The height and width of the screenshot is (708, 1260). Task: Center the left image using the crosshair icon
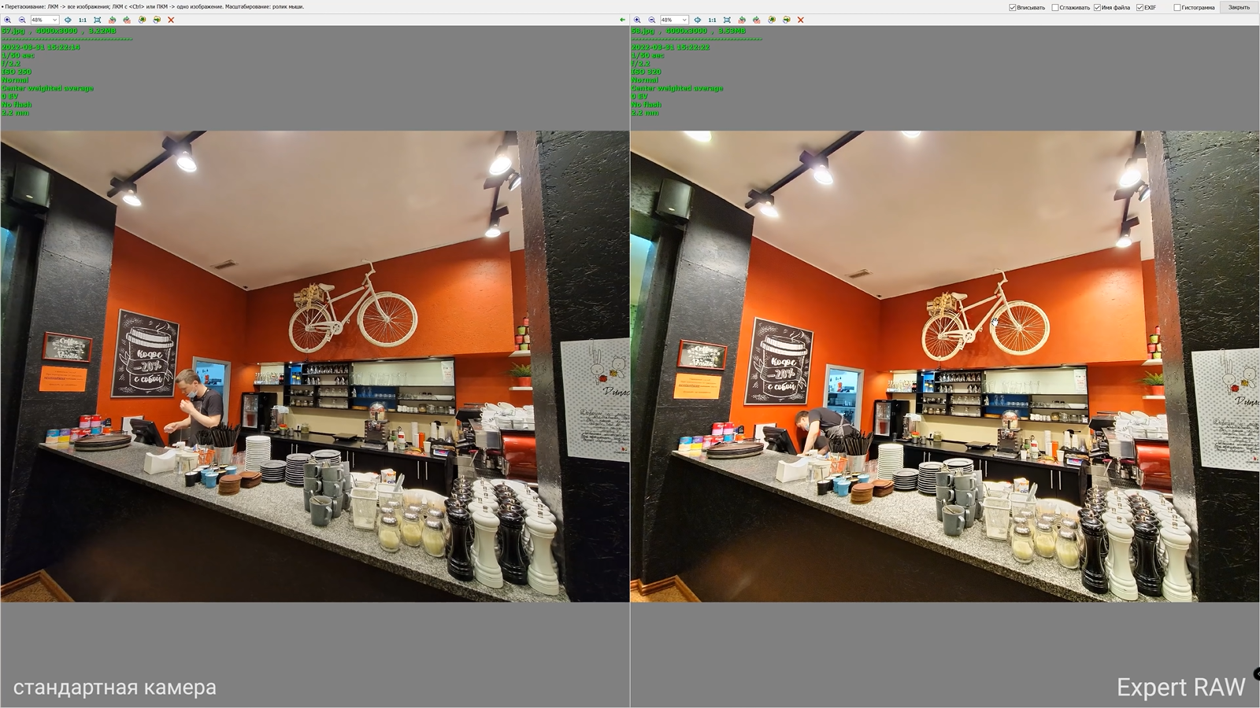68,20
